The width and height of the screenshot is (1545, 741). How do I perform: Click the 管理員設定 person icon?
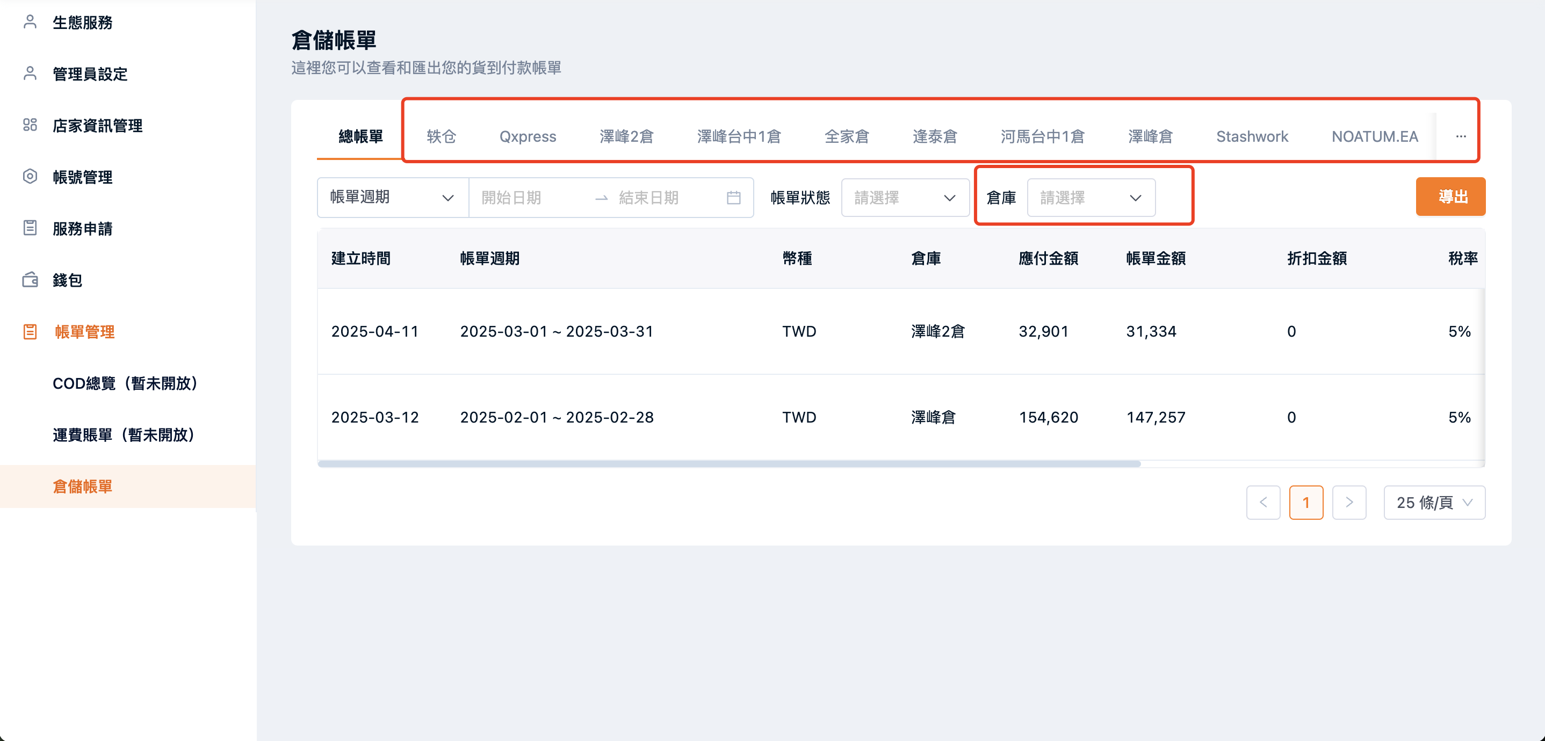pos(30,73)
